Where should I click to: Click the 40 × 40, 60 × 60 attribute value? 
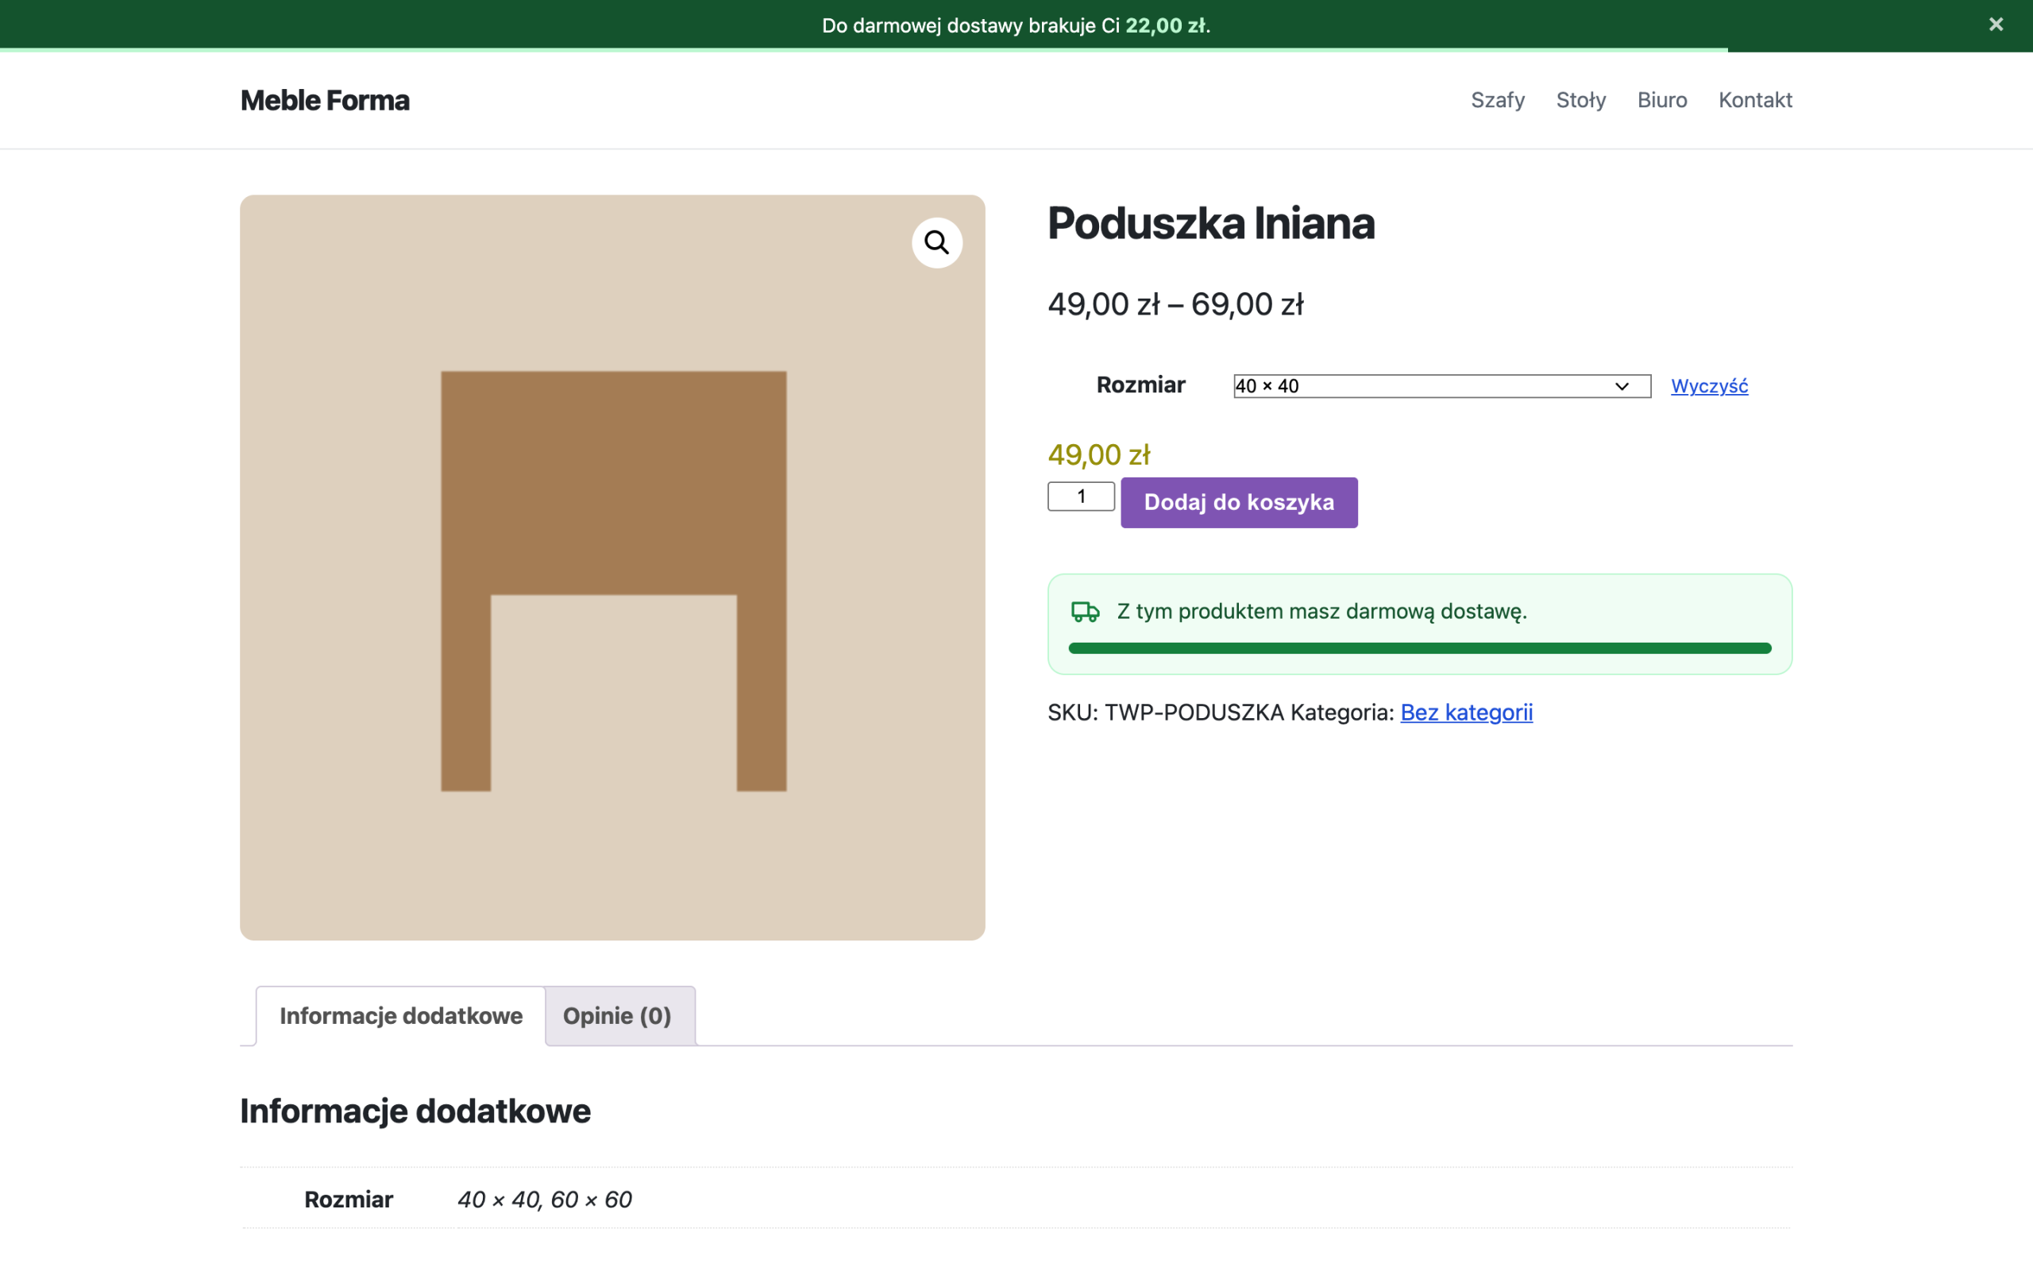point(544,1200)
